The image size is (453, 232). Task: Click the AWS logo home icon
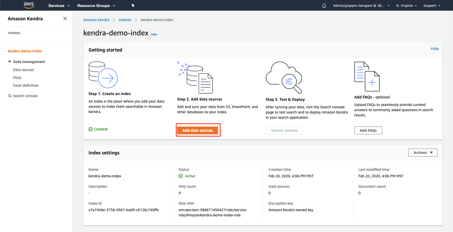[x=29, y=5]
